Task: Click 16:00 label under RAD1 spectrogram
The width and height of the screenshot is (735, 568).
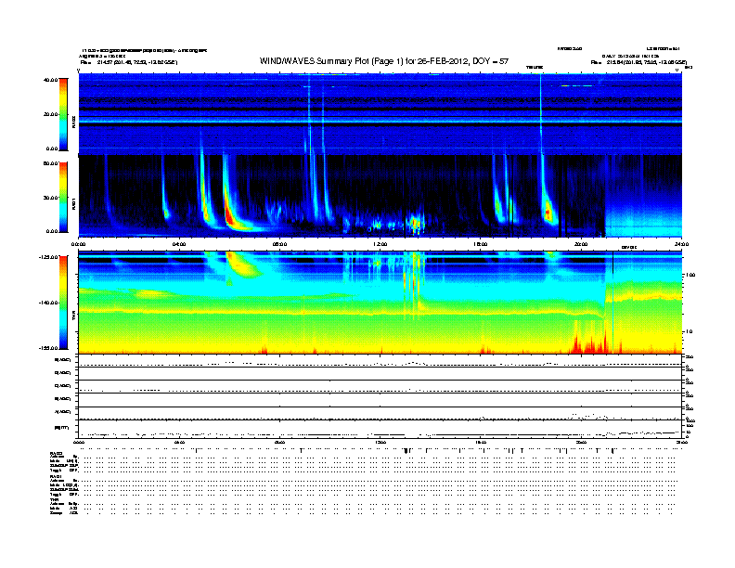Action: (x=481, y=244)
